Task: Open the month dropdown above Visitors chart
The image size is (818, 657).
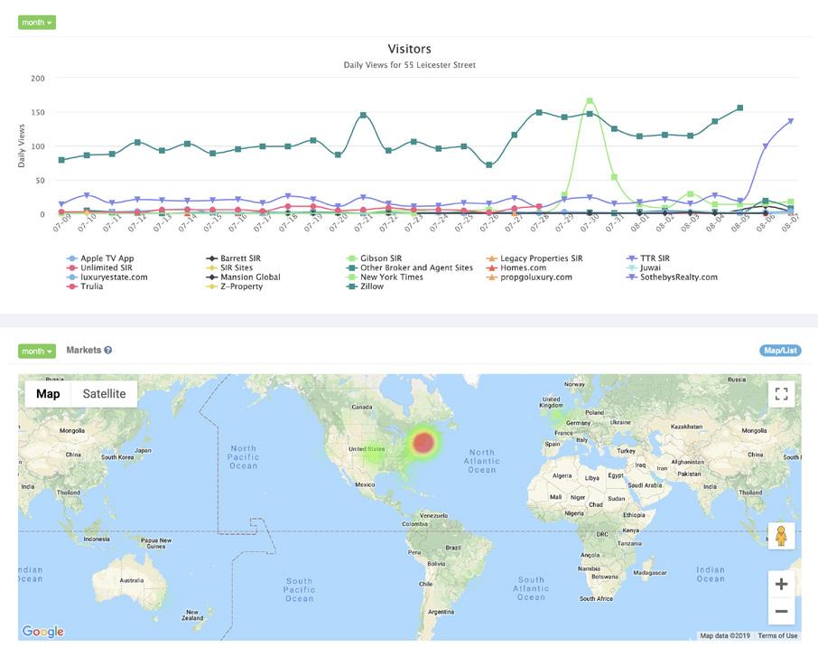Action: (36, 23)
